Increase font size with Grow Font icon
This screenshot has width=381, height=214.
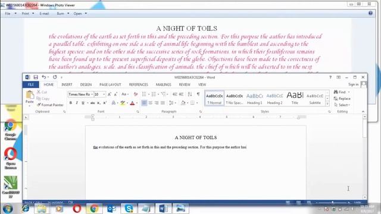110,94
